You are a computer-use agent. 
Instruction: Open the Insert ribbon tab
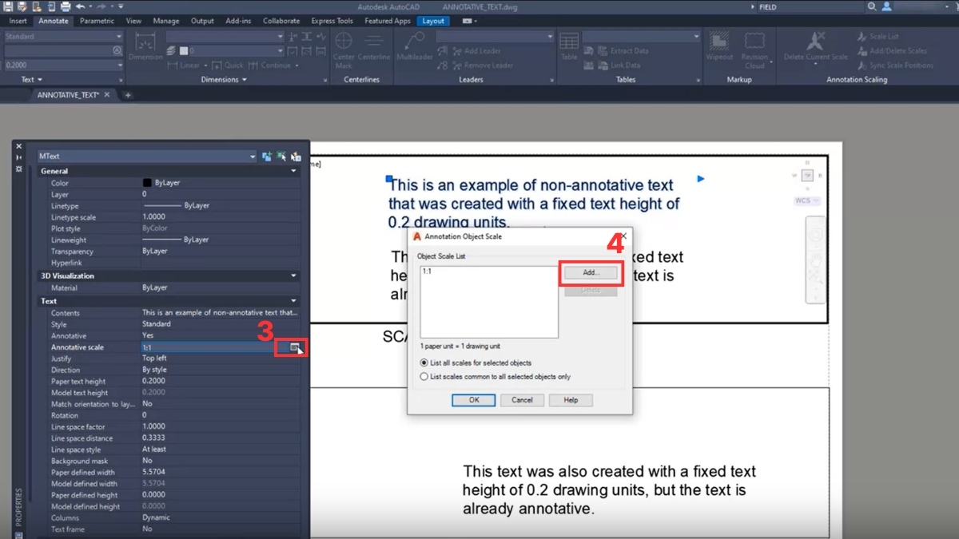[x=18, y=21]
